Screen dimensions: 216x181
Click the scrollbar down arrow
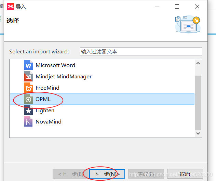(x=198, y=133)
